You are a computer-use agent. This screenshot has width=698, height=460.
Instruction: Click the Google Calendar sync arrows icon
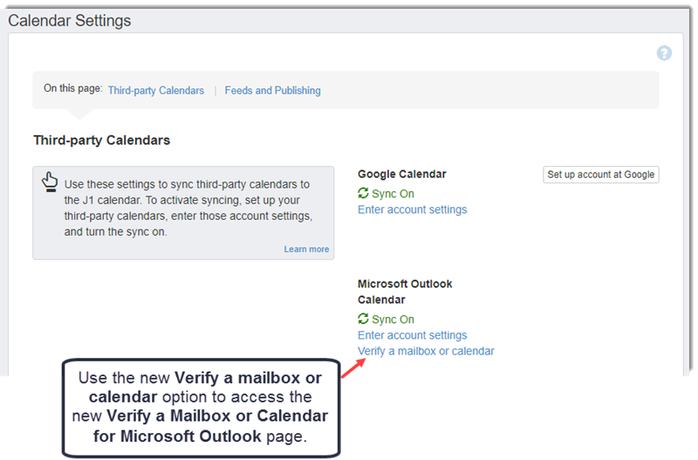[364, 193]
